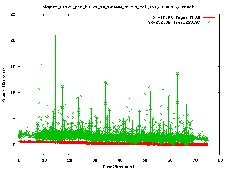Click the 40 tick label on time axis
This screenshot has height=170, width=227.
(x=120, y=160)
